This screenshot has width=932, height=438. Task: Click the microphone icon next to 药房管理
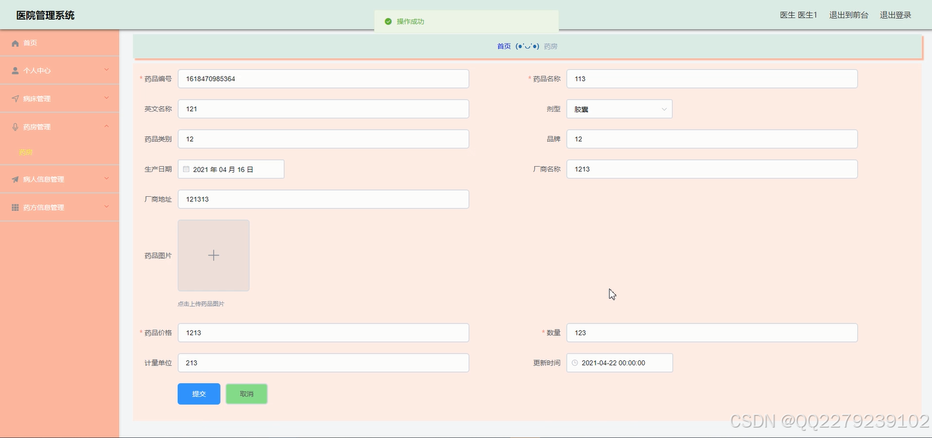pos(15,126)
